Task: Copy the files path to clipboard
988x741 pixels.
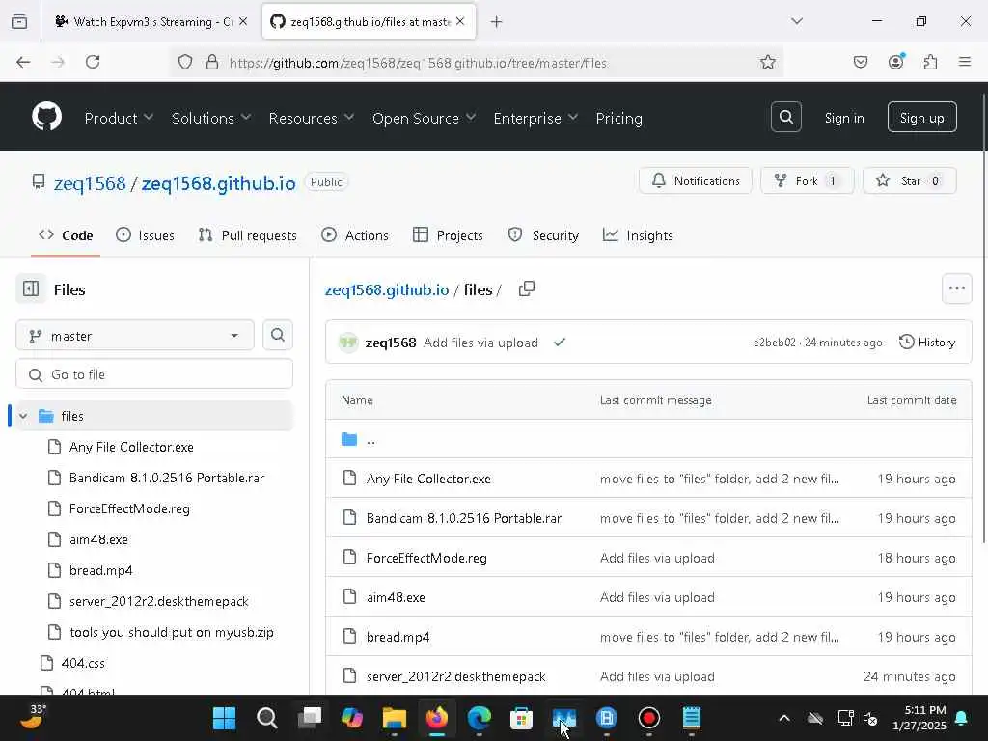Action: click(x=527, y=289)
